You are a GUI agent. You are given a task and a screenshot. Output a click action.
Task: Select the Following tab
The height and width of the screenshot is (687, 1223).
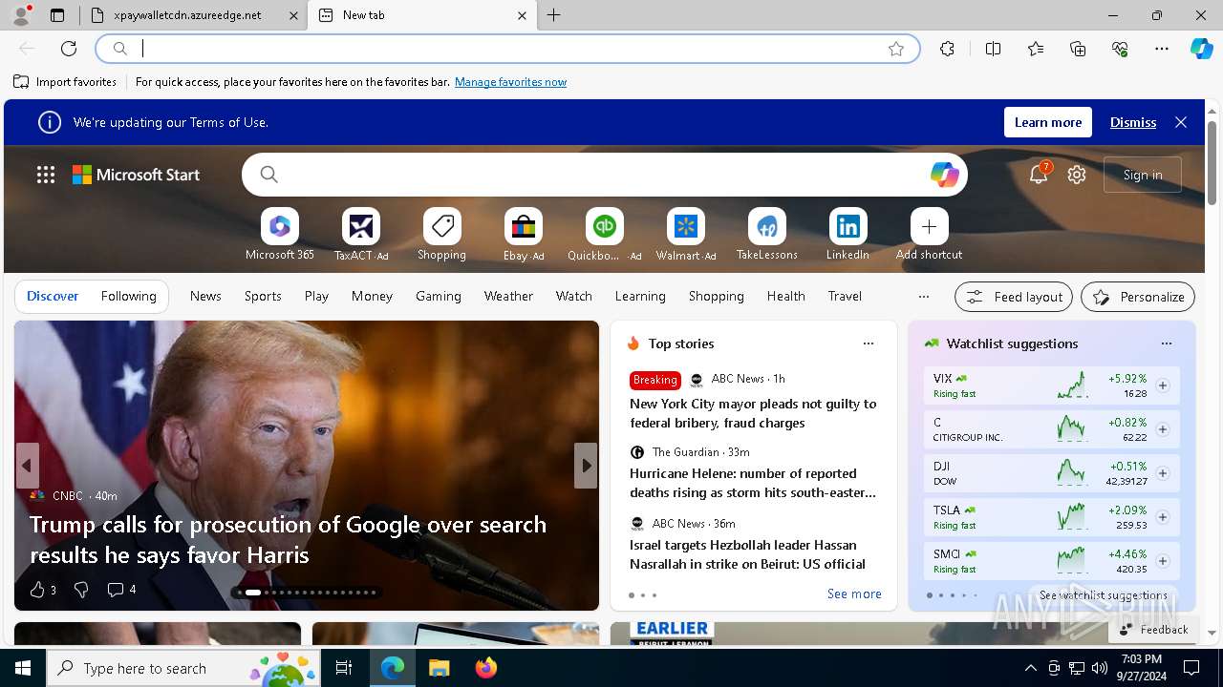(x=128, y=296)
